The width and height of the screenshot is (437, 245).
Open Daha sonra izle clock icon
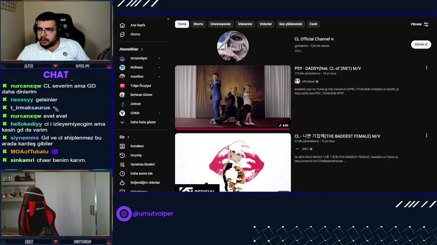tap(122, 174)
